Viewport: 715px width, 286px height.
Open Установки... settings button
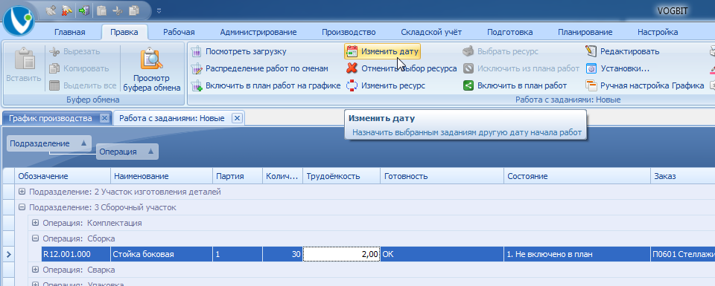(x=617, y=68)
